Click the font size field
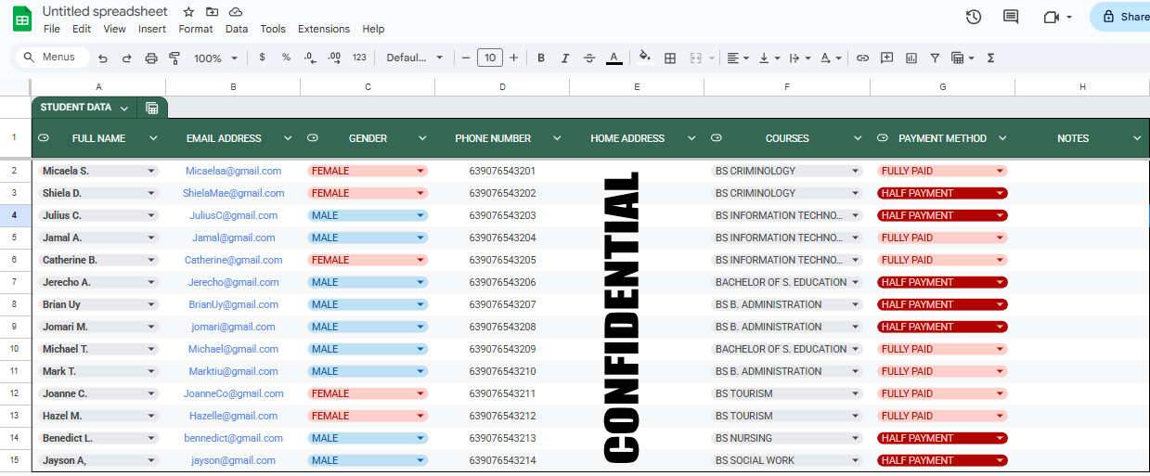The height and width of the screenshot is (476, 1150). [489, 58]
